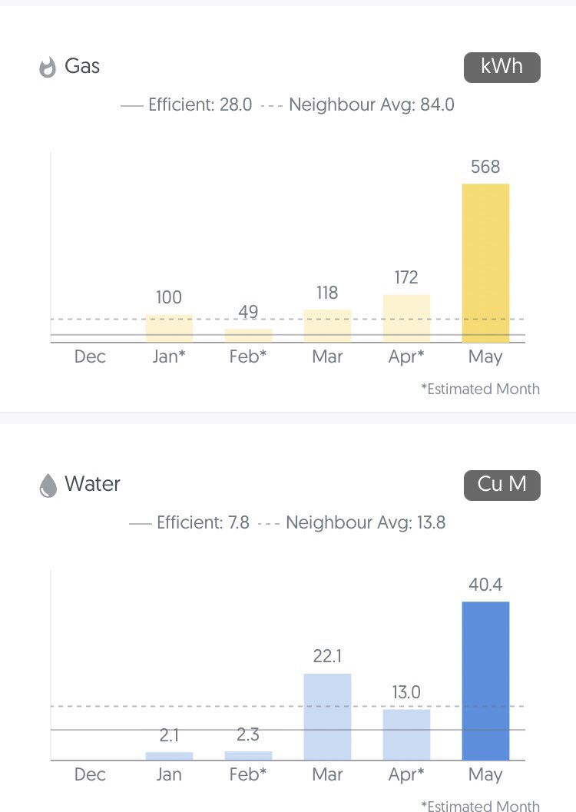Select the January water bar showing 2.1
This screenshot has width=576, height=812.
click(169, 756)
